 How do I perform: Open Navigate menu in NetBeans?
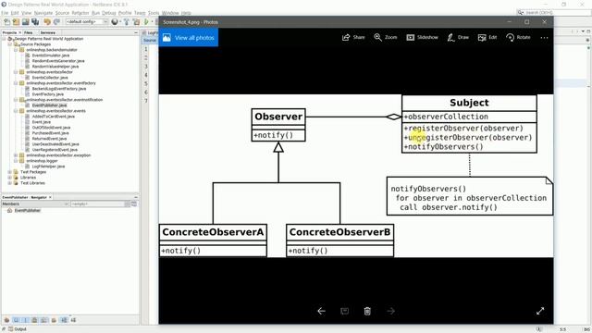(43, 13)
